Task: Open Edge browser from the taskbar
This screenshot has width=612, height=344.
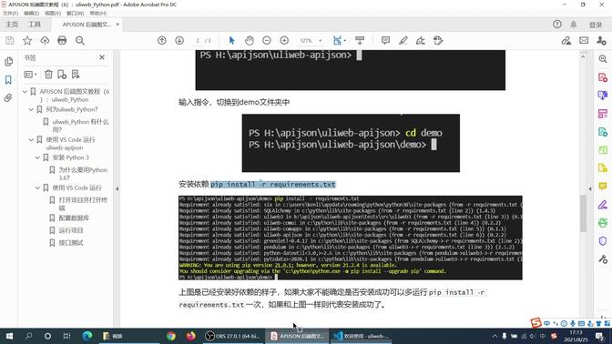Action: click(87, 336)
